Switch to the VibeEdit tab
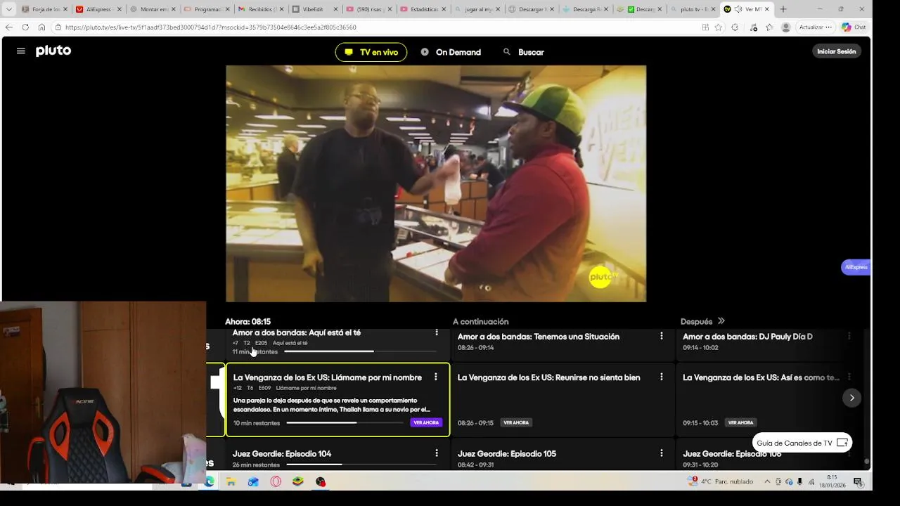Image resolution: width=900 pixels, height=506 pixels. [x=314, y=9]
